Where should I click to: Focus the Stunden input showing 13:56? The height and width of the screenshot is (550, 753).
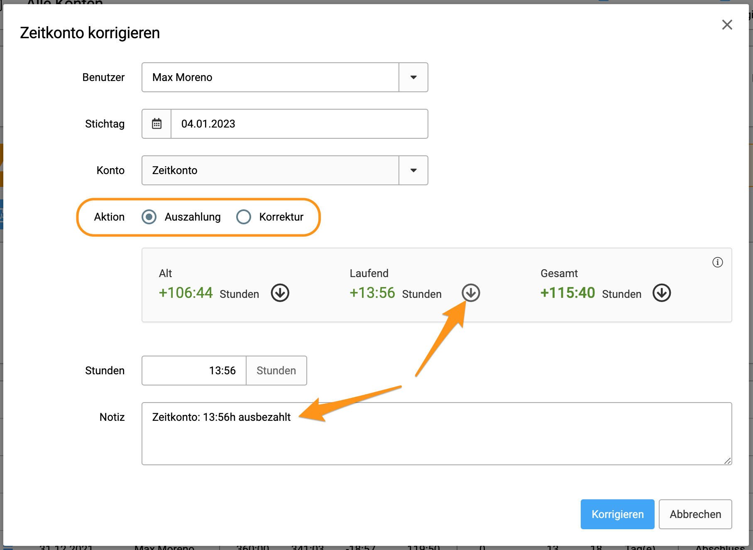click(194, 371)
